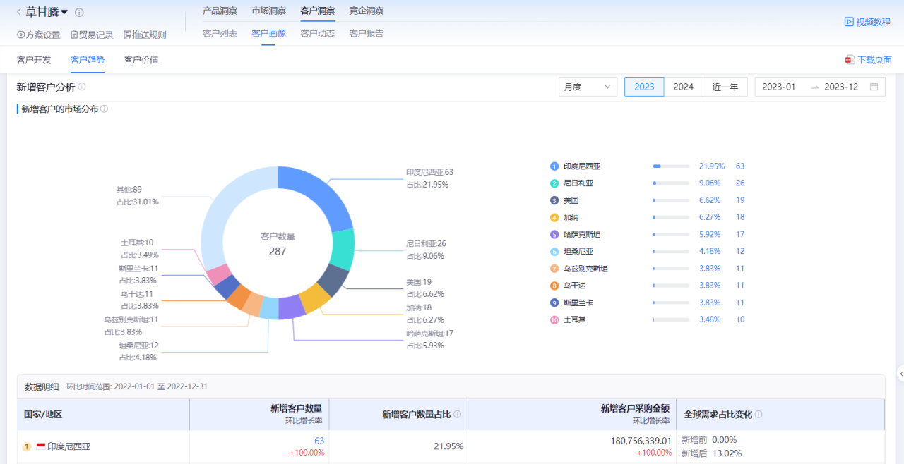Open 方案设置 settings
Viewport: 904px width, 464px height.
tap(38, 35)
